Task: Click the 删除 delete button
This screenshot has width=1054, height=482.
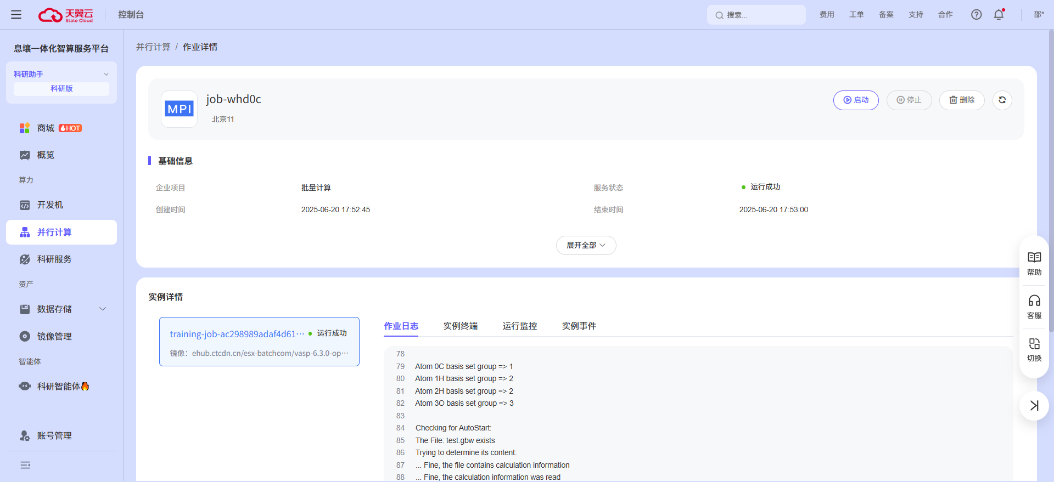Action: click(x=962, y=100)
